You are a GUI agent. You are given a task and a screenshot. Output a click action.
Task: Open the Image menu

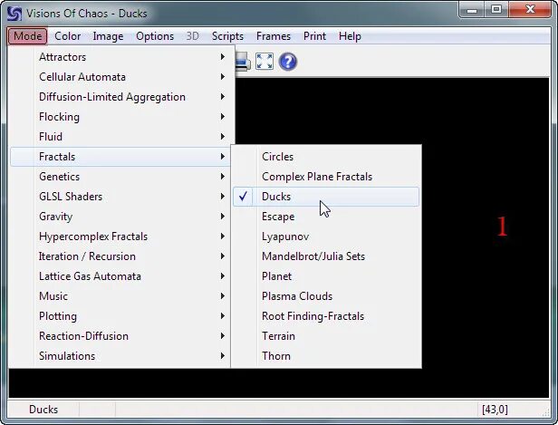point(108,36)
